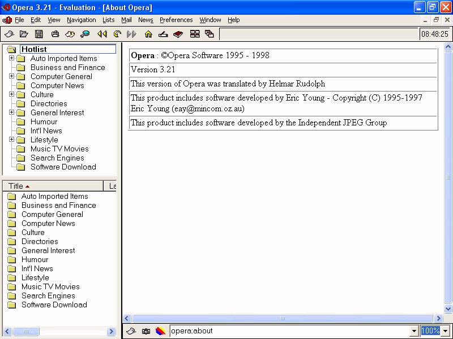
Task: Select Software Download in Hotlist tree
Action: 63,167
